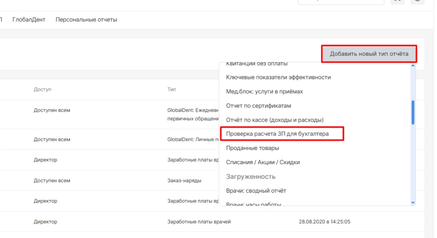Choose 'Врачи: сводный отчёт' under Загруженность
The height and width of the screenshot is (238, 437).
[256, 191]
